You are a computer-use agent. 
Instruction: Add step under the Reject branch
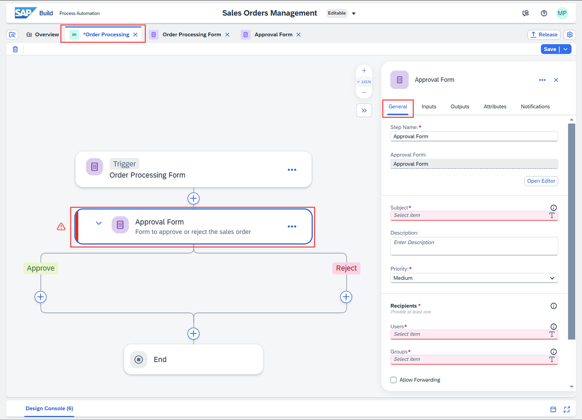(x=346, y=297)
